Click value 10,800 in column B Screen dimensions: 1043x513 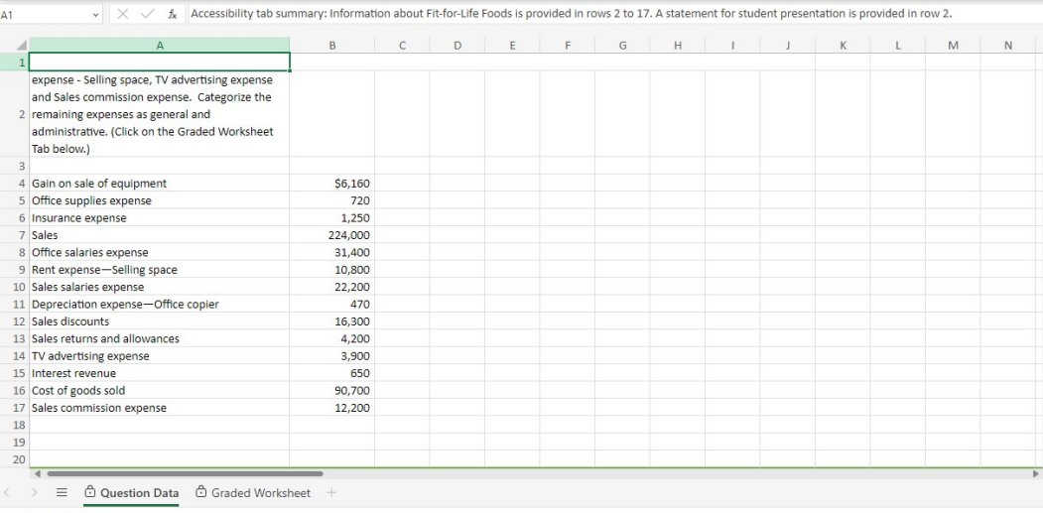coord(331,270)
